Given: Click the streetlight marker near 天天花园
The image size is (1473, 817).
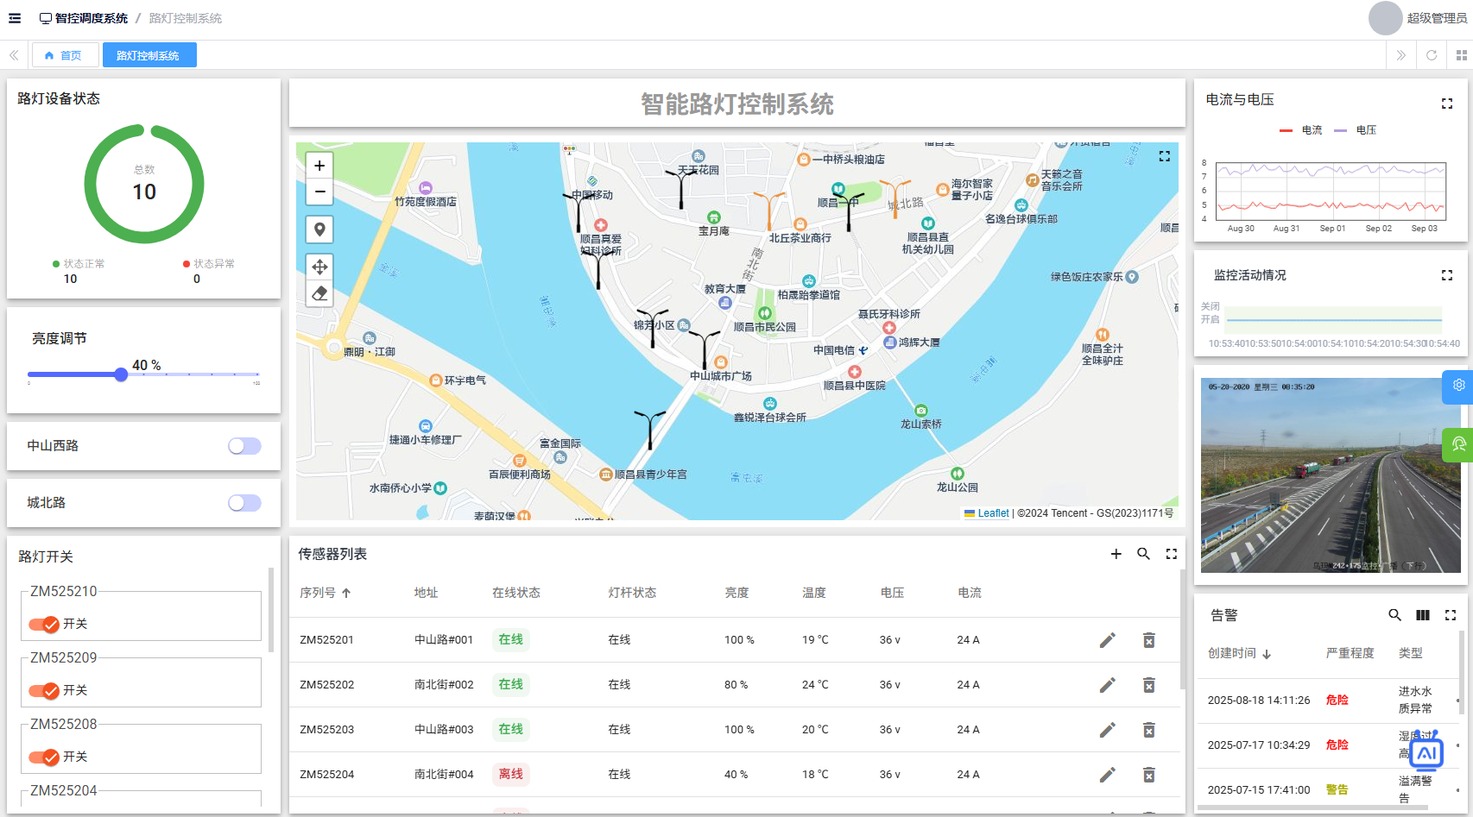Looking at the screenshot, I should 680,188.
